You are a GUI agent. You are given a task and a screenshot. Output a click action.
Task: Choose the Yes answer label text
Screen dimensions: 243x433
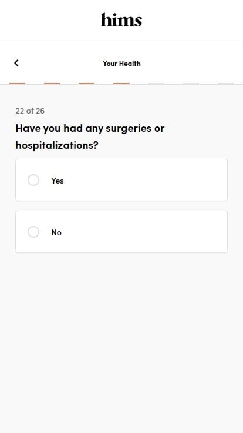(x=58, y=181)
